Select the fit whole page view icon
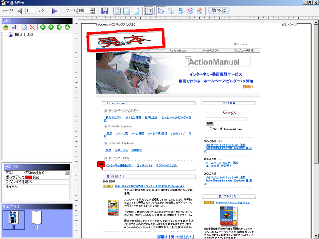The width and height of the screenshot is (319, 239). click(x=117, y=11)
